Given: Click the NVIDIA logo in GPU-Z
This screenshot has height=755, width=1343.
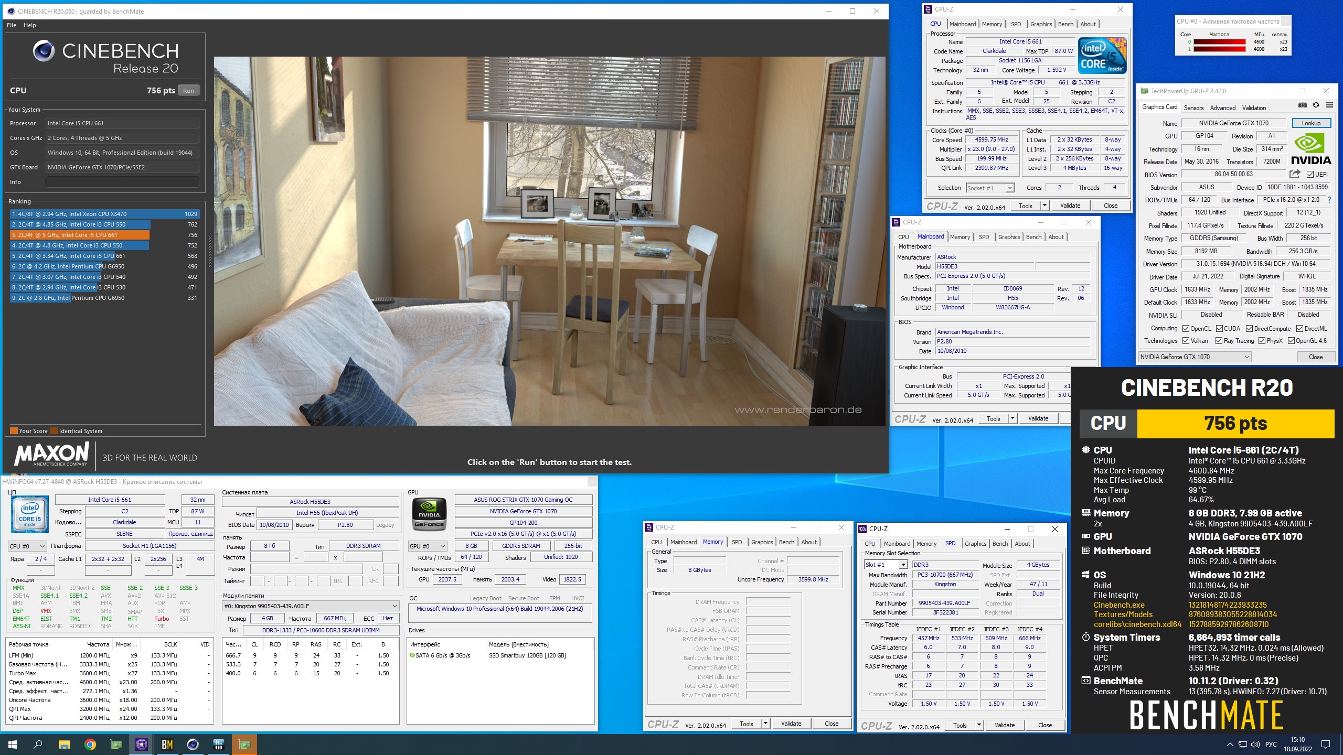Looking at the screenshot, I should 1311,149.
